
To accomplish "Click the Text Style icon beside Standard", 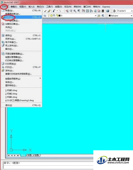I will [114, 11].
